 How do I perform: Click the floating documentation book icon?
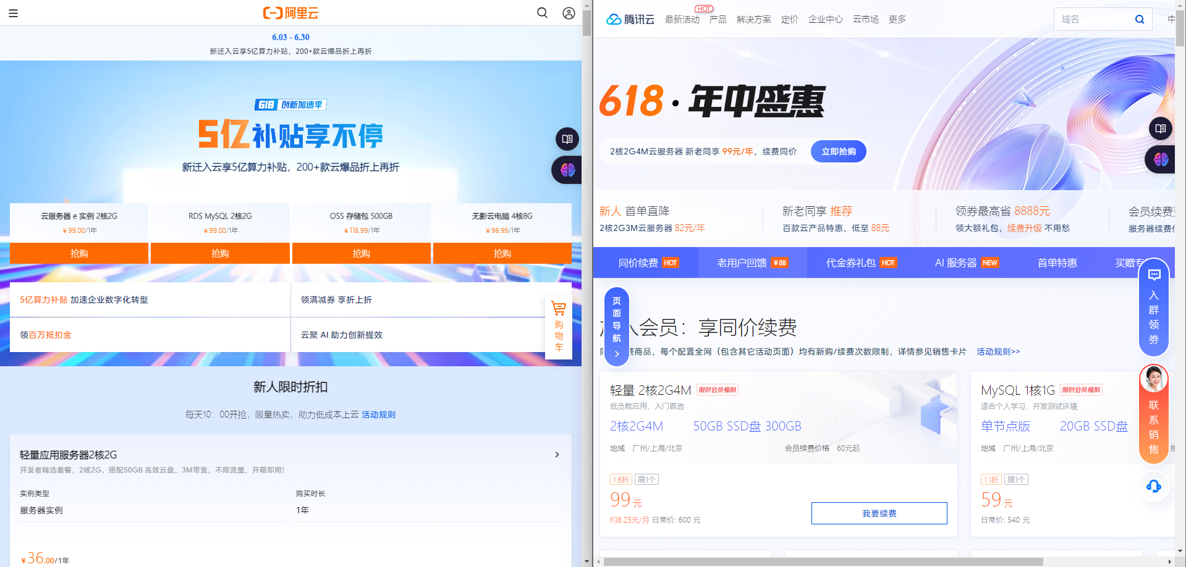pyautogui.click(x=567, y=139)
